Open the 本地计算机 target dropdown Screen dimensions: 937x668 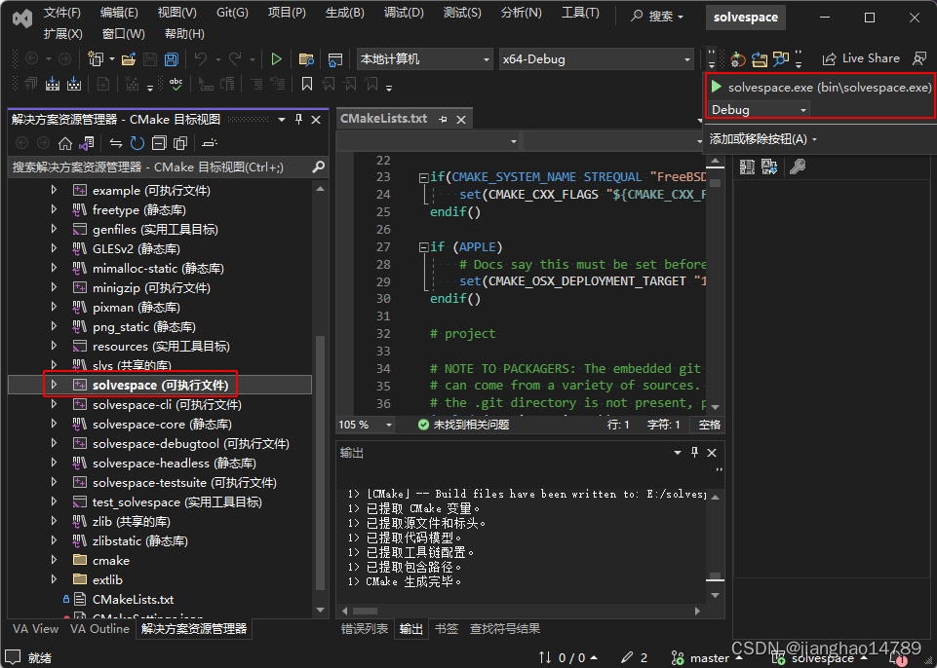coord(425,59)
